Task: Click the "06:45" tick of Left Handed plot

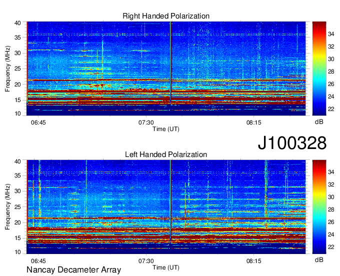Action: 38,261
